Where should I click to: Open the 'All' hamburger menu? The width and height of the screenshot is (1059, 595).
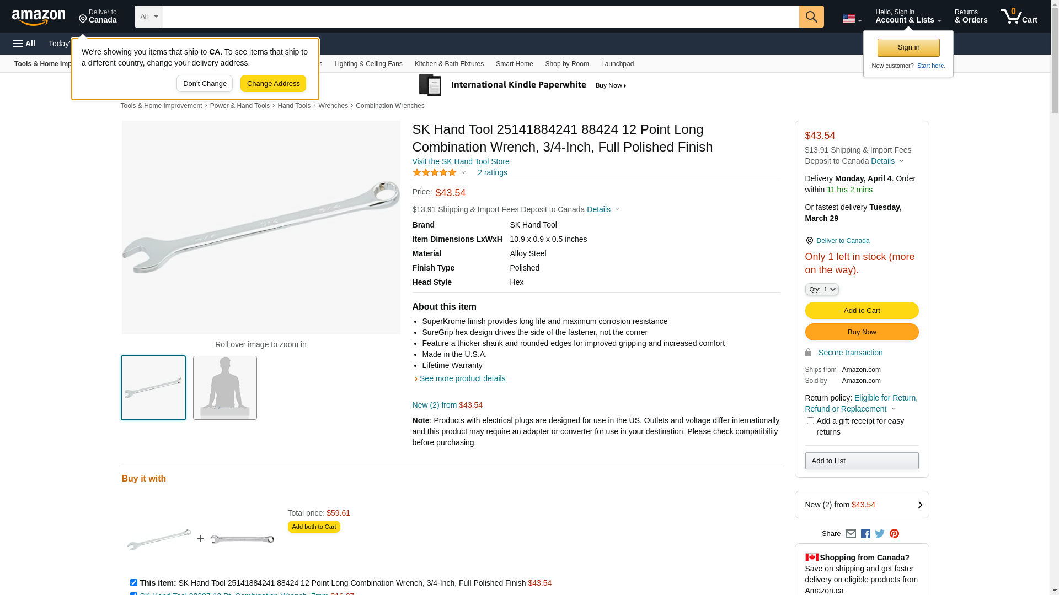pos(24,44)
